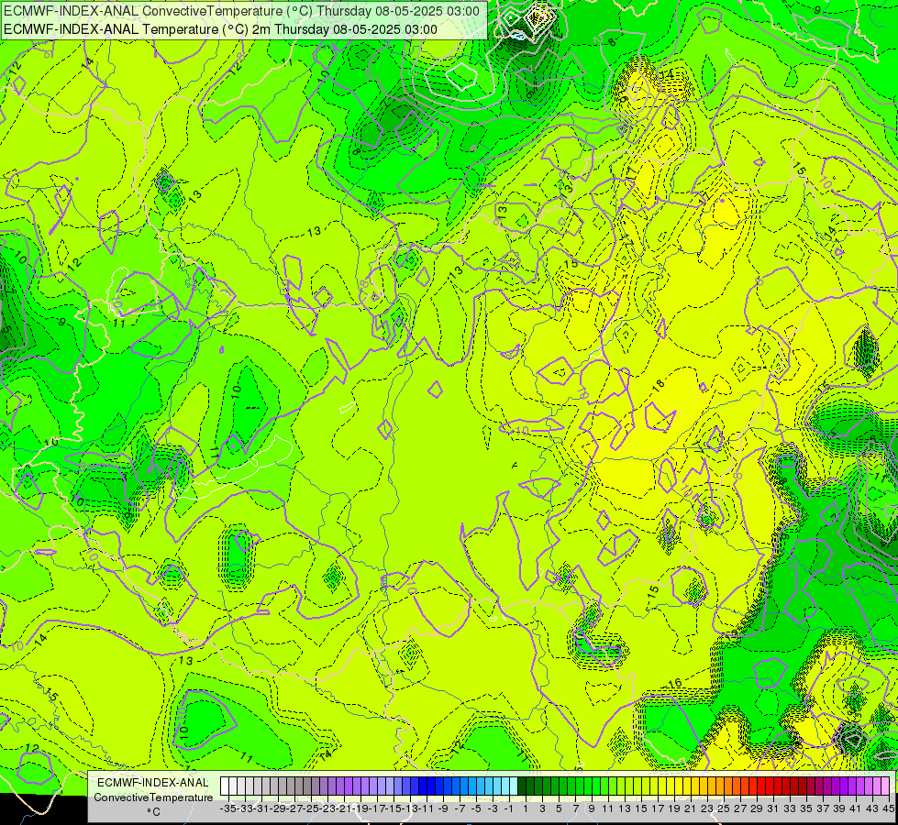Image resolution: width=898 pixels, height=825 pixels.
Task: Click the -5 value on the legend scale
Action: (476, 809)
